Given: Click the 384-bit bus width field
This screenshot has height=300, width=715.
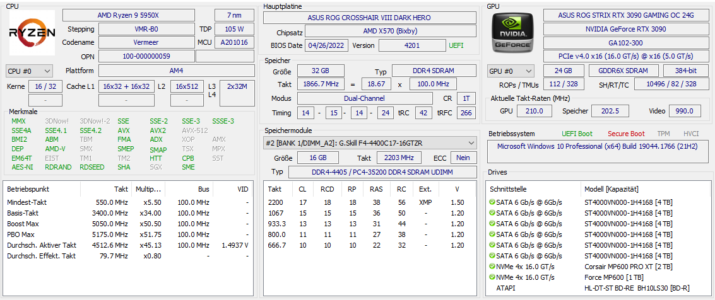Looking at the screenshot, I should tap(685, 71).
